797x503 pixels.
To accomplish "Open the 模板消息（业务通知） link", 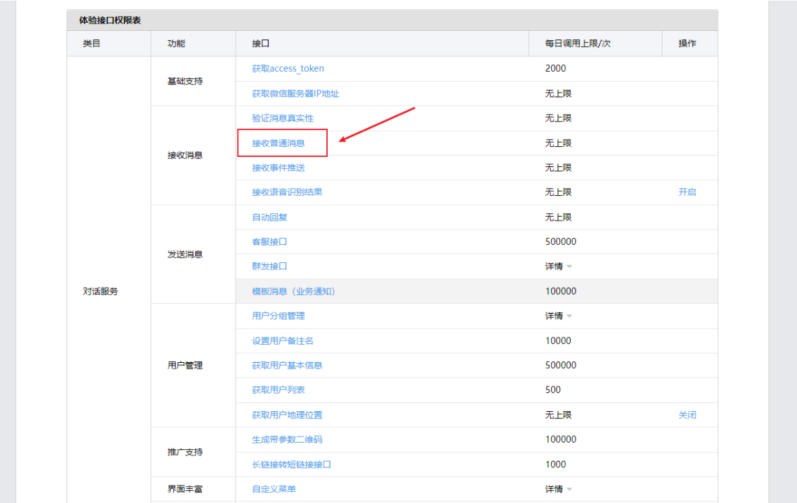I will click(x=293, y=291).
